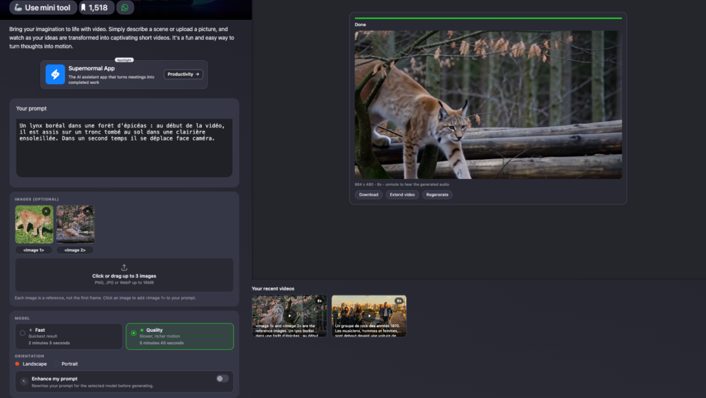Click the Supernormal App lightning icon
Viewport: 706px width, 398px height.
(x=55, y=74)
